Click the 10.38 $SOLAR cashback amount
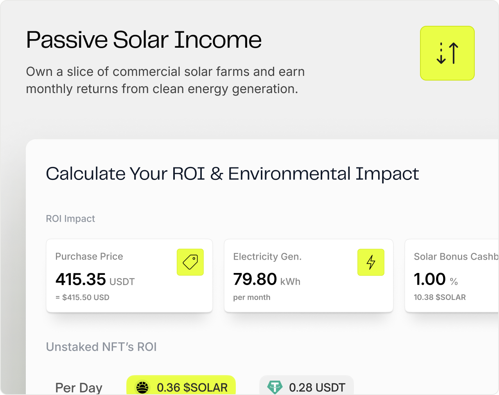Image resolution: width=499 pixels, height=395 pixels. (440, 297)
